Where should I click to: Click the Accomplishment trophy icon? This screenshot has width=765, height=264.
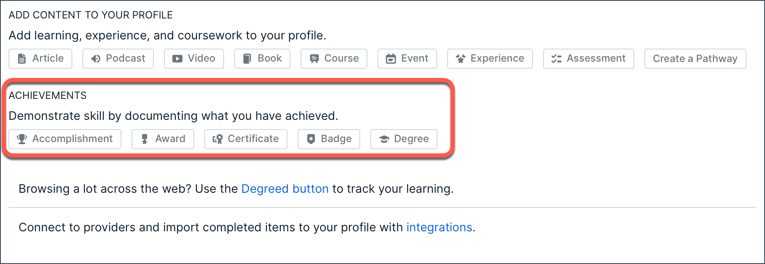coord(22,139)
